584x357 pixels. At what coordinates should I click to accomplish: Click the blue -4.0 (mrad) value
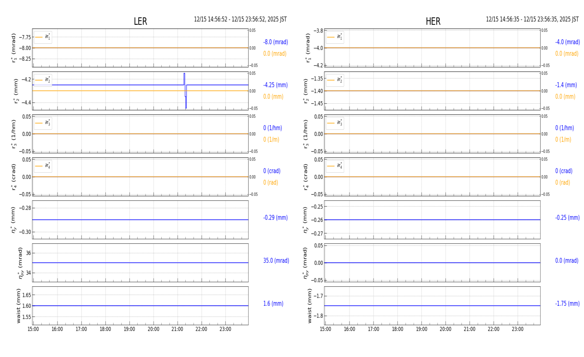(567, 42)
